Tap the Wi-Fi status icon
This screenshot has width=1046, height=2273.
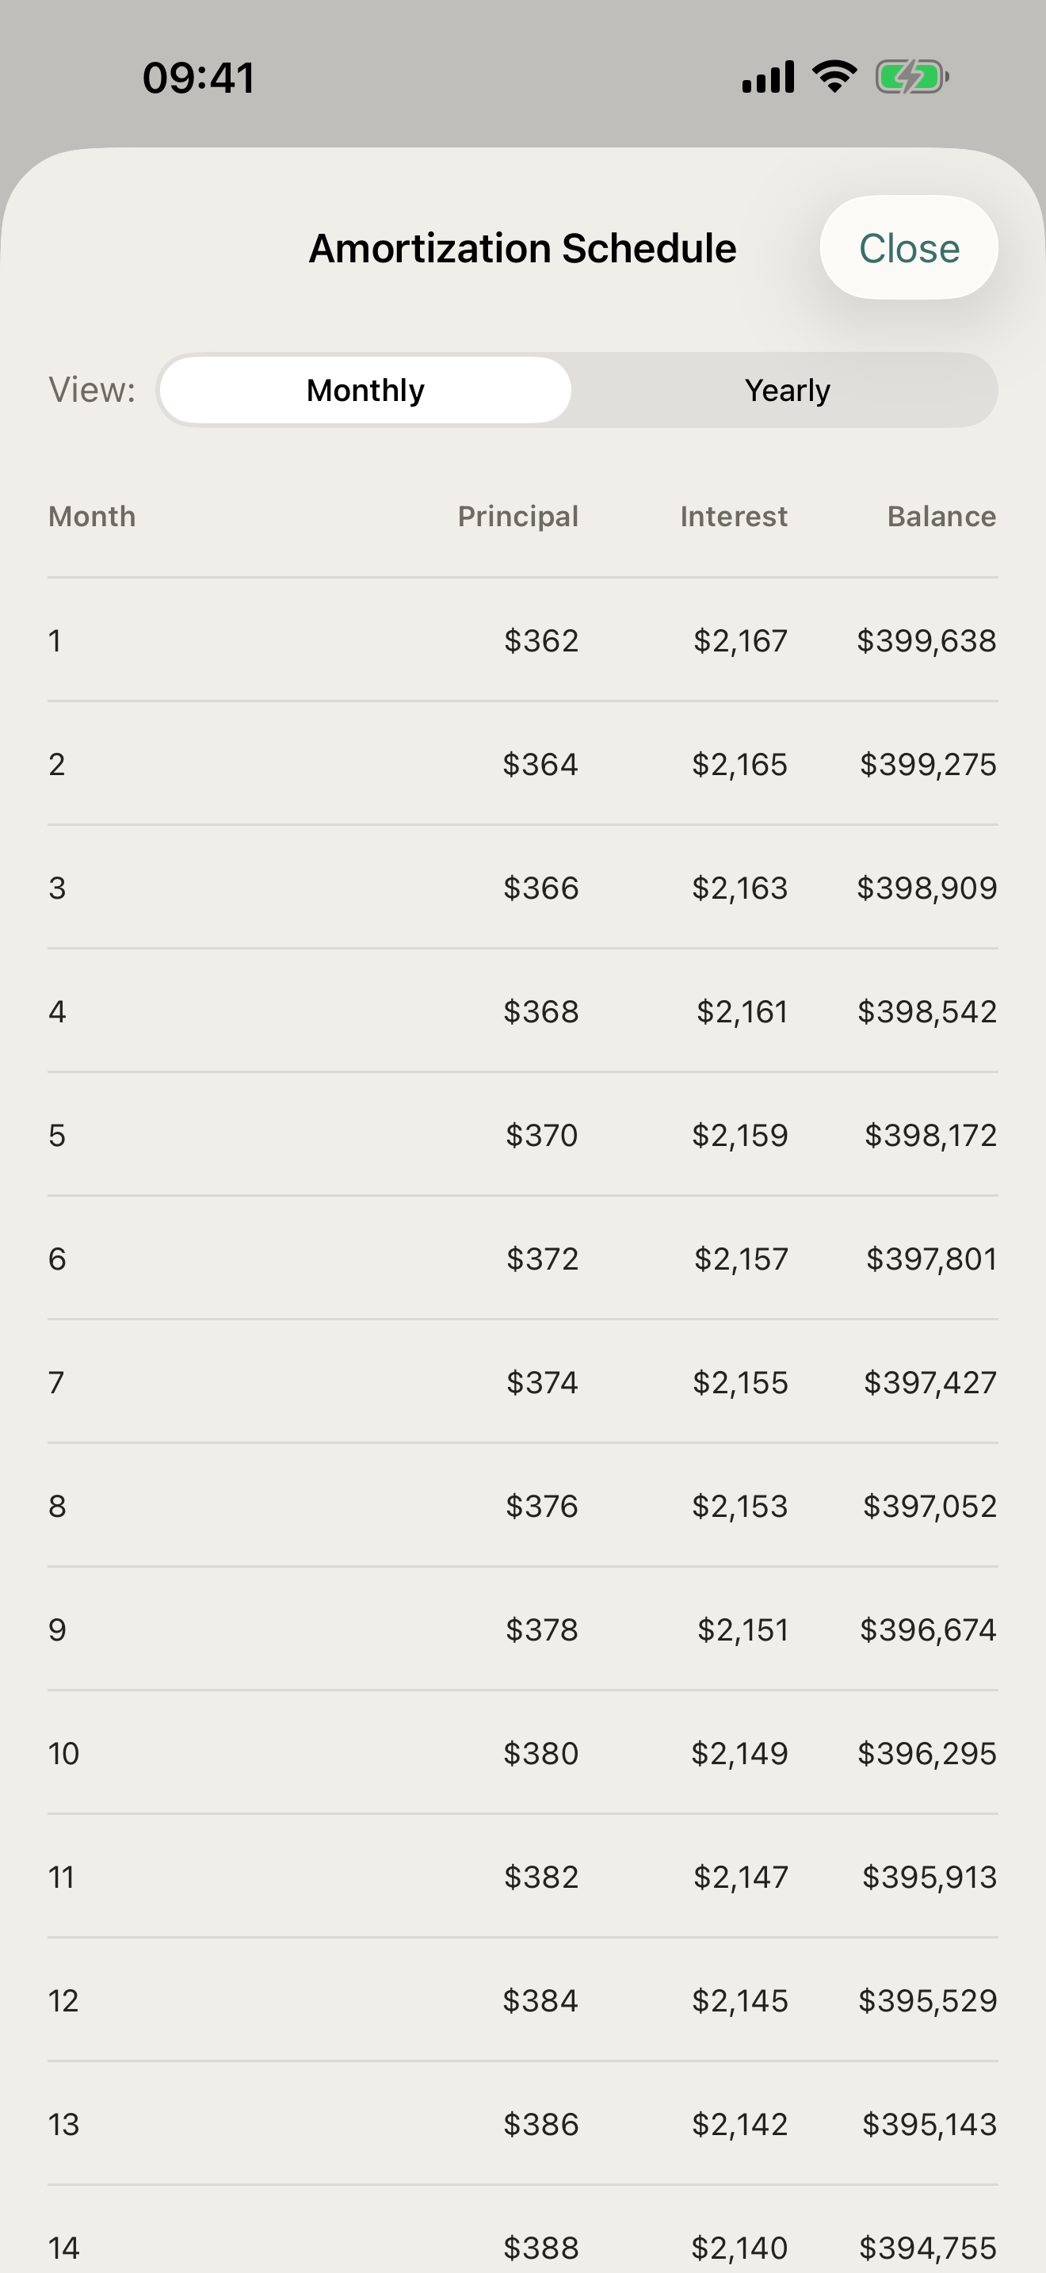(x=834, y=77)
